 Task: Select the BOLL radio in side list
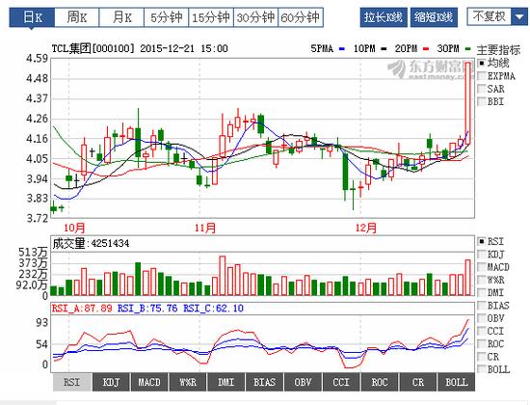pos(482,369)
